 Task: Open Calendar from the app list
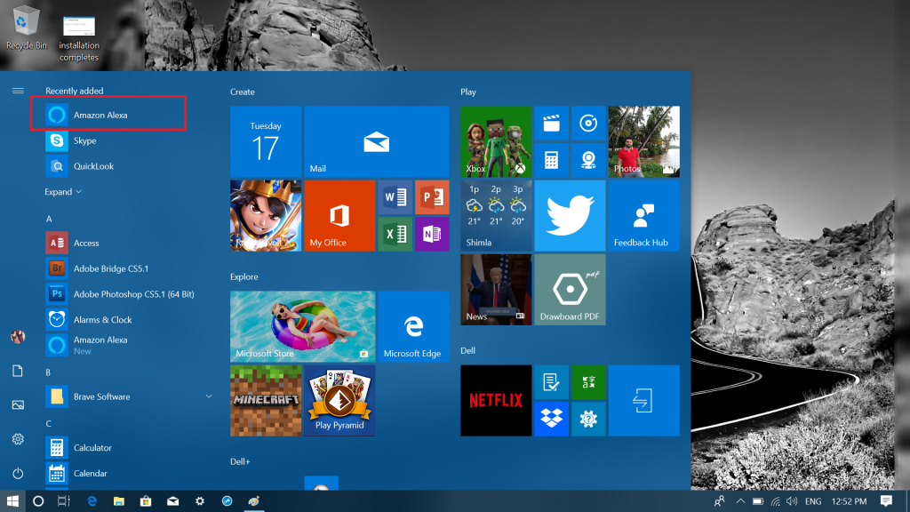128,473
